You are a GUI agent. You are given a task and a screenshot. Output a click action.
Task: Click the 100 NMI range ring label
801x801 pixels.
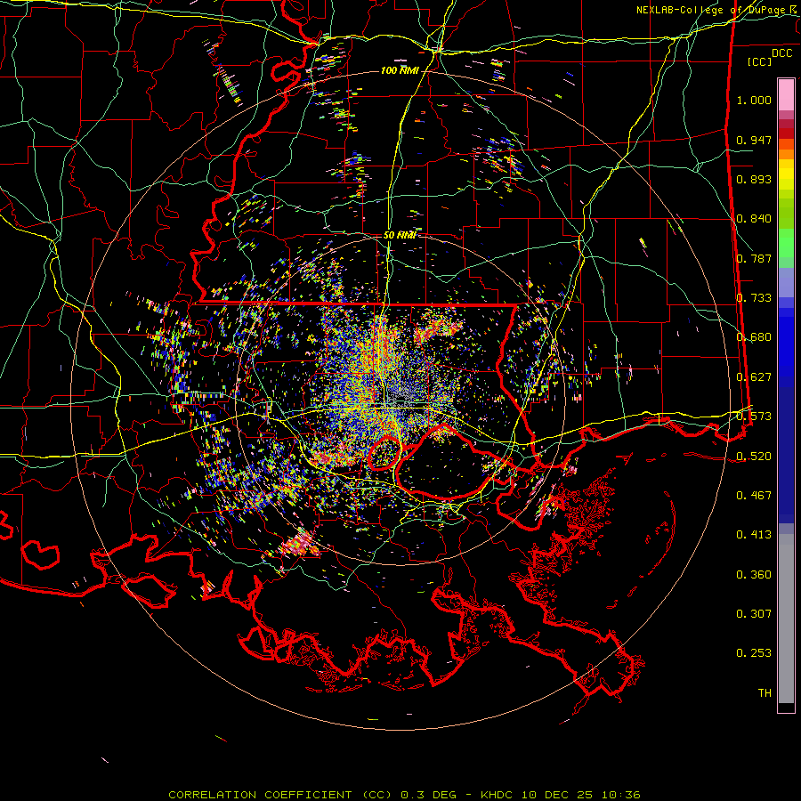pyautogui.click(x=400, y=70)
